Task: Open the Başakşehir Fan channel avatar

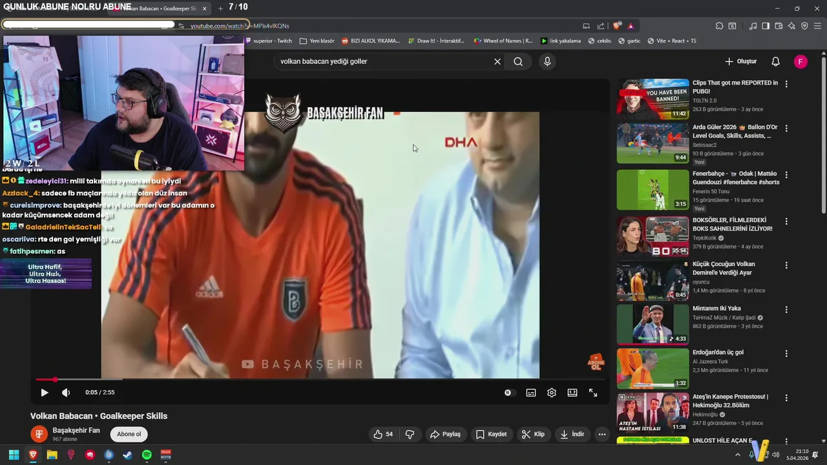Action: point(39,434)
